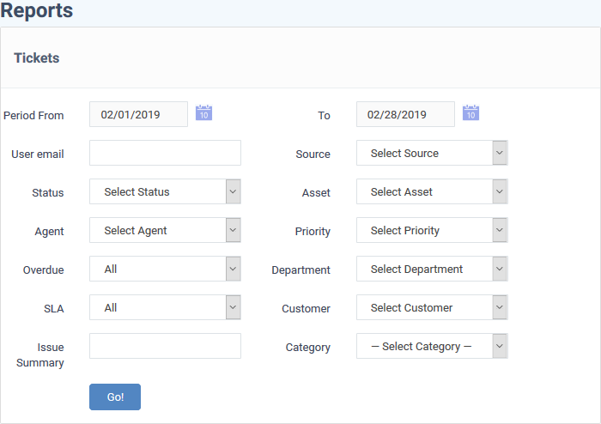This screenshot has height=424, width=601.
Task: Expand the Select Department dropdown
Action: click(432, 269)
